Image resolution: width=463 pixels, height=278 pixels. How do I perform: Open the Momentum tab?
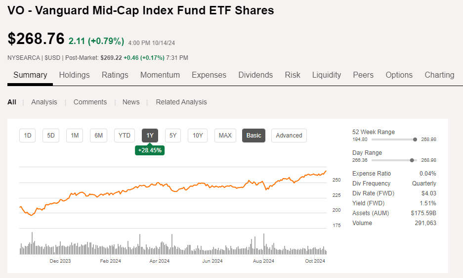(x=160, y=75)
